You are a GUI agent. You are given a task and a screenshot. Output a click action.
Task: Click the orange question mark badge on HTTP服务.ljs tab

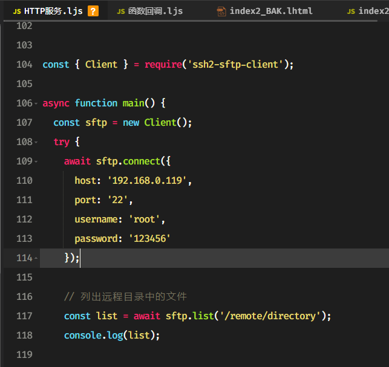(93, 11)
